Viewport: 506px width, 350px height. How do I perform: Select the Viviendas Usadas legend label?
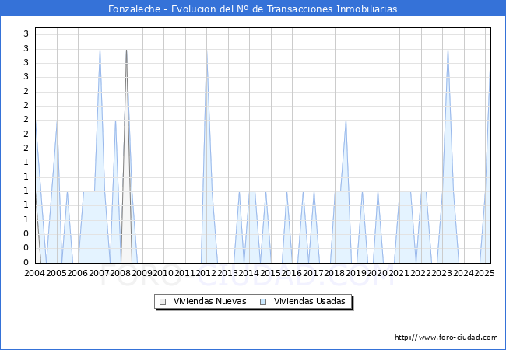tap(310, 301)
